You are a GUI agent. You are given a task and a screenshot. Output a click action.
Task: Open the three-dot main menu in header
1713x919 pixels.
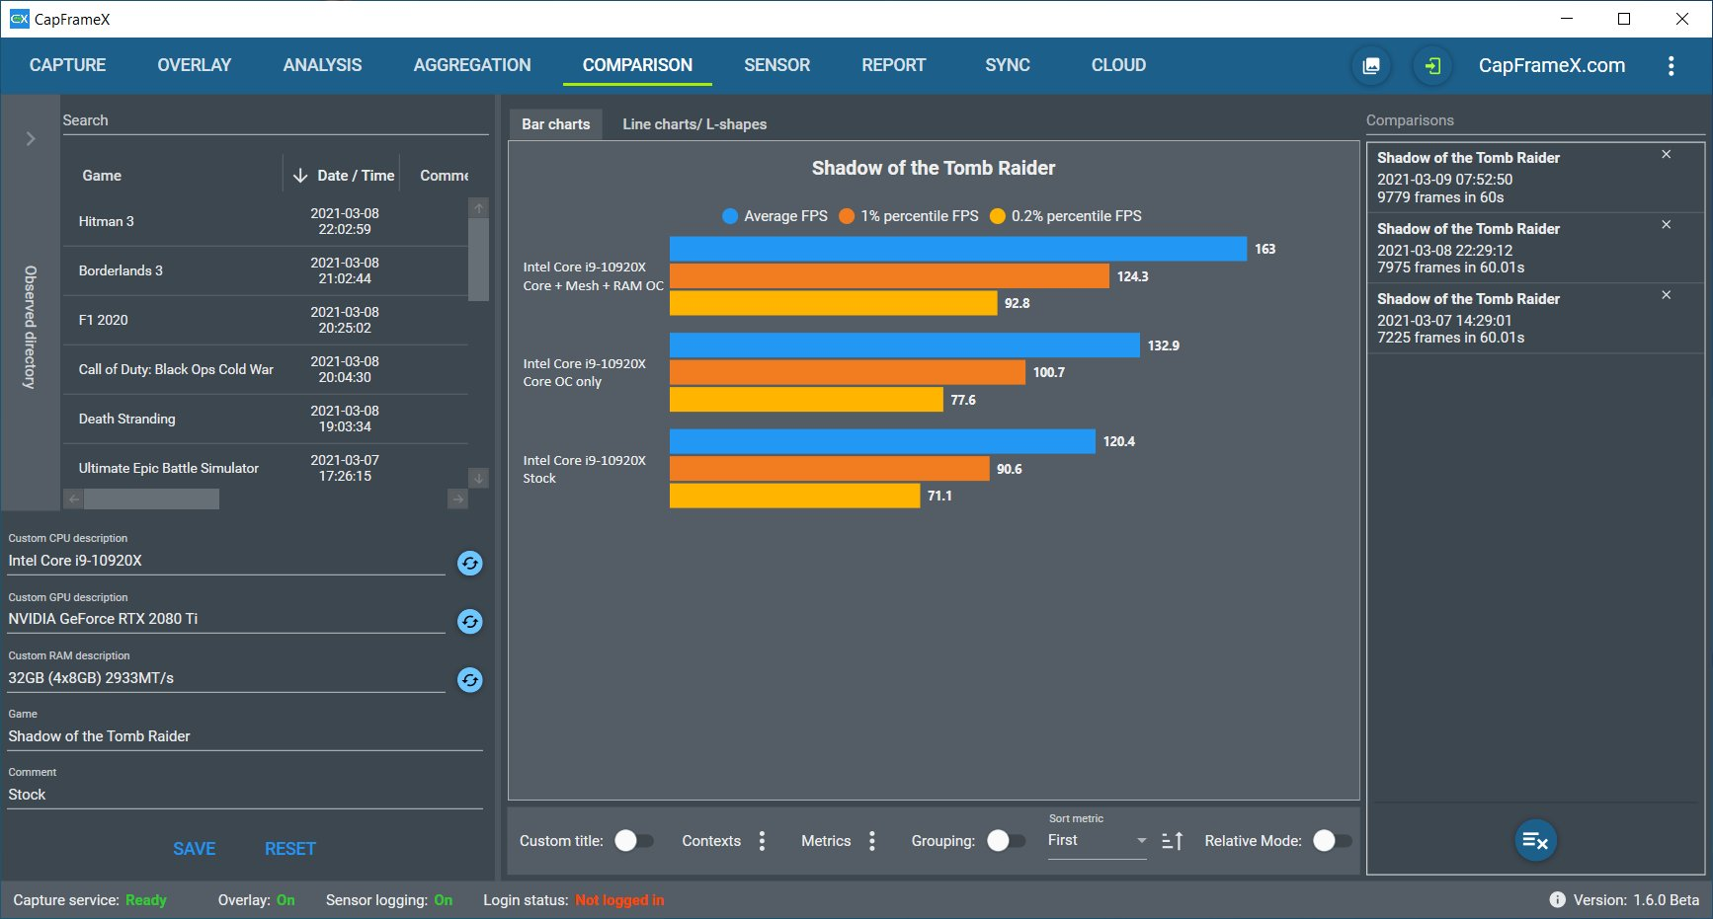pos(1671,66)
